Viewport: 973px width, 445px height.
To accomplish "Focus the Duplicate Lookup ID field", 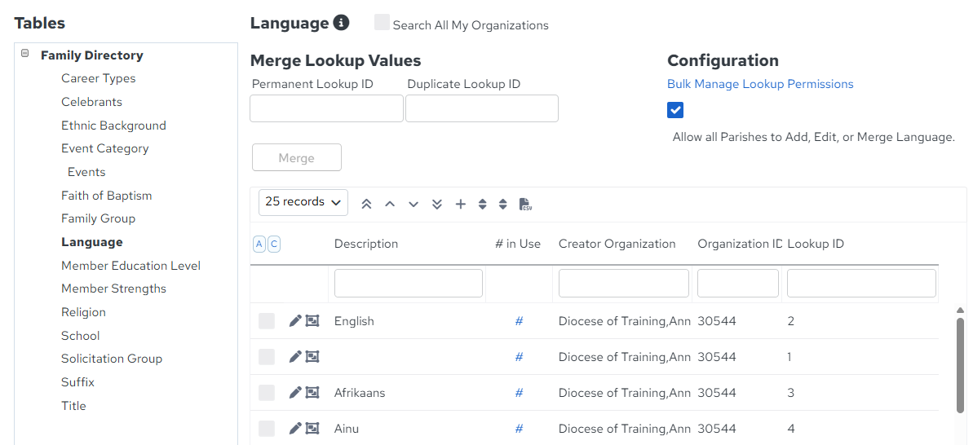I will pyautogui.click(x=481, y=108).
